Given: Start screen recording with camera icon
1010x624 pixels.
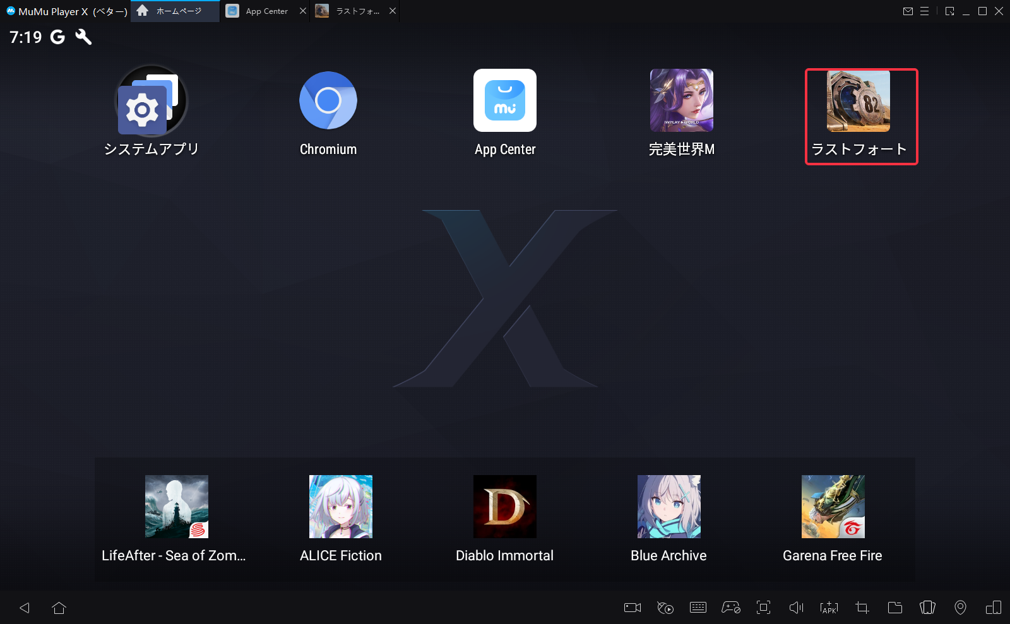Looking at the screenshot, I should coord(633,608).
